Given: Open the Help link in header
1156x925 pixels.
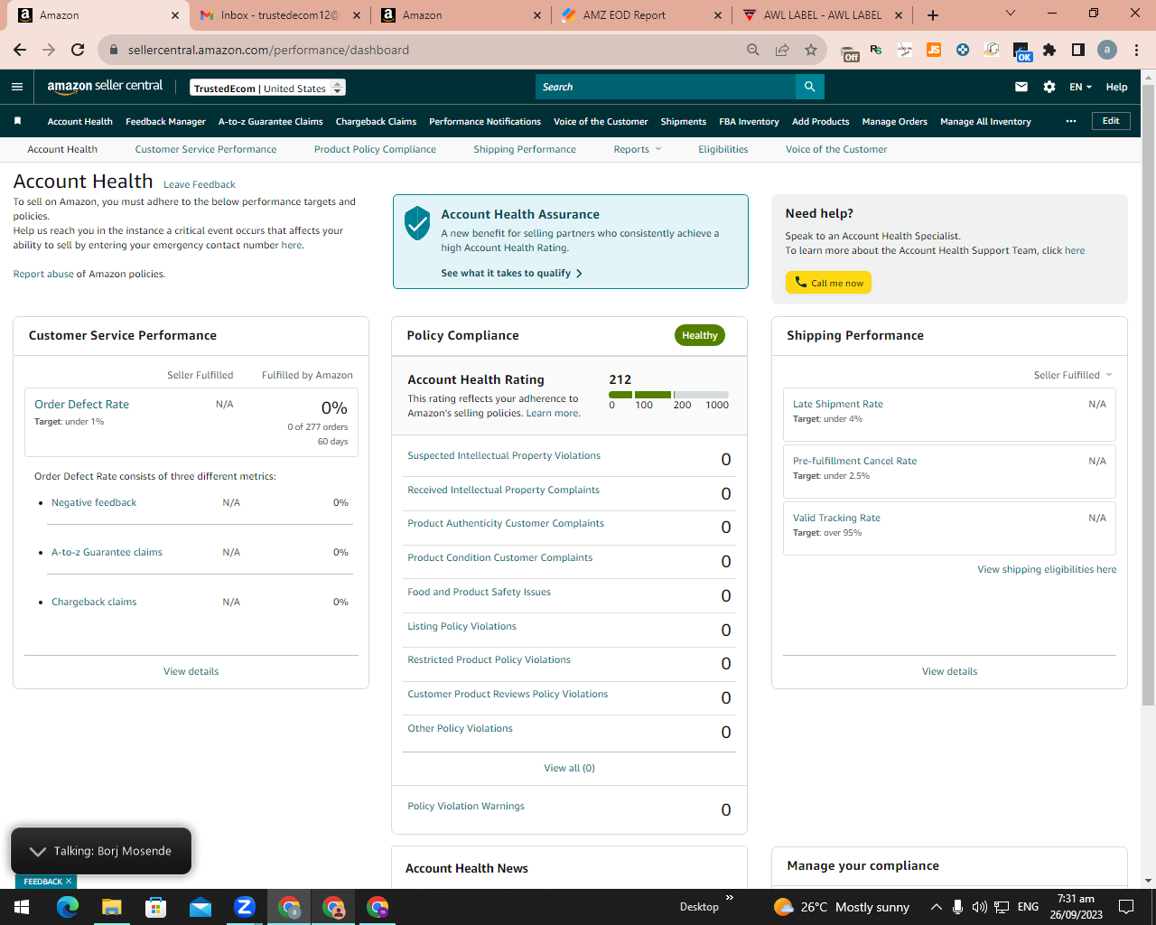Looking at the screenshot, I should pos(1116,87).
